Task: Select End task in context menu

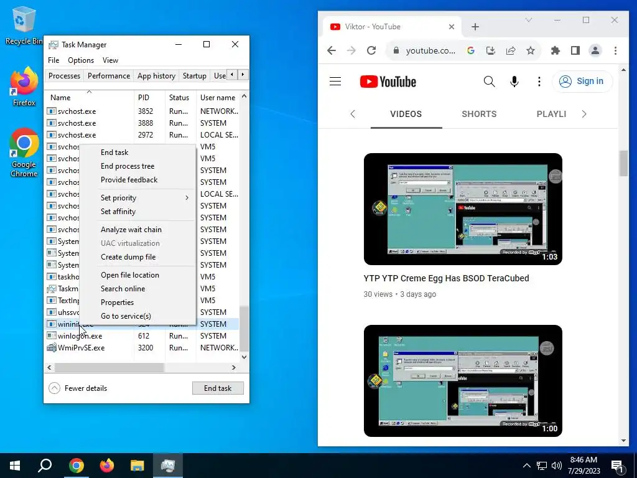Action: pyautogui.click(x=114, y=152)
